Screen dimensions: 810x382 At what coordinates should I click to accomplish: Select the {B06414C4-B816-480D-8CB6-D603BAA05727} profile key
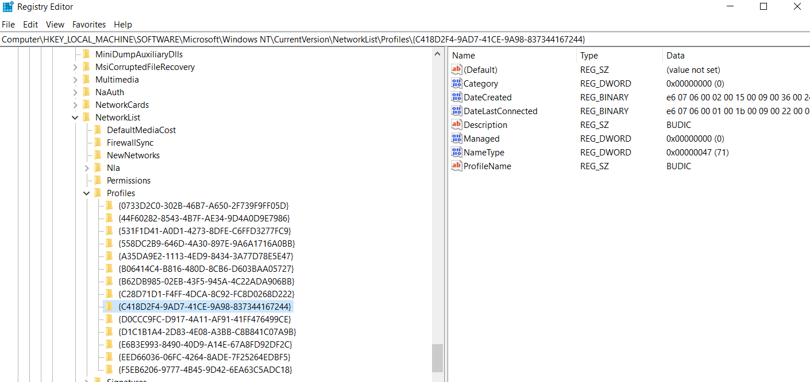206,268
